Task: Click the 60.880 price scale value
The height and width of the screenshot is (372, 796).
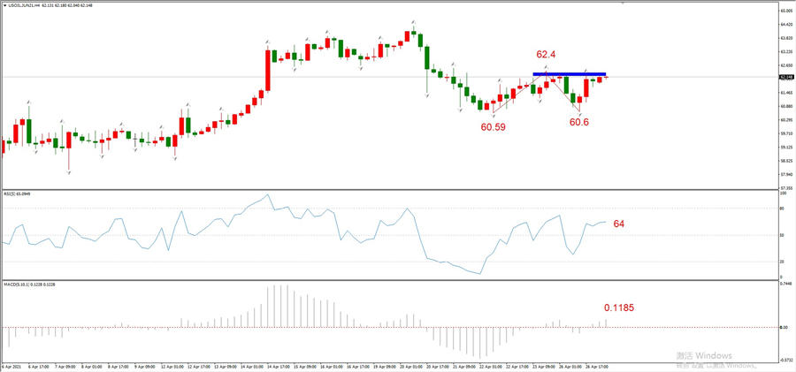Action: 786,106
